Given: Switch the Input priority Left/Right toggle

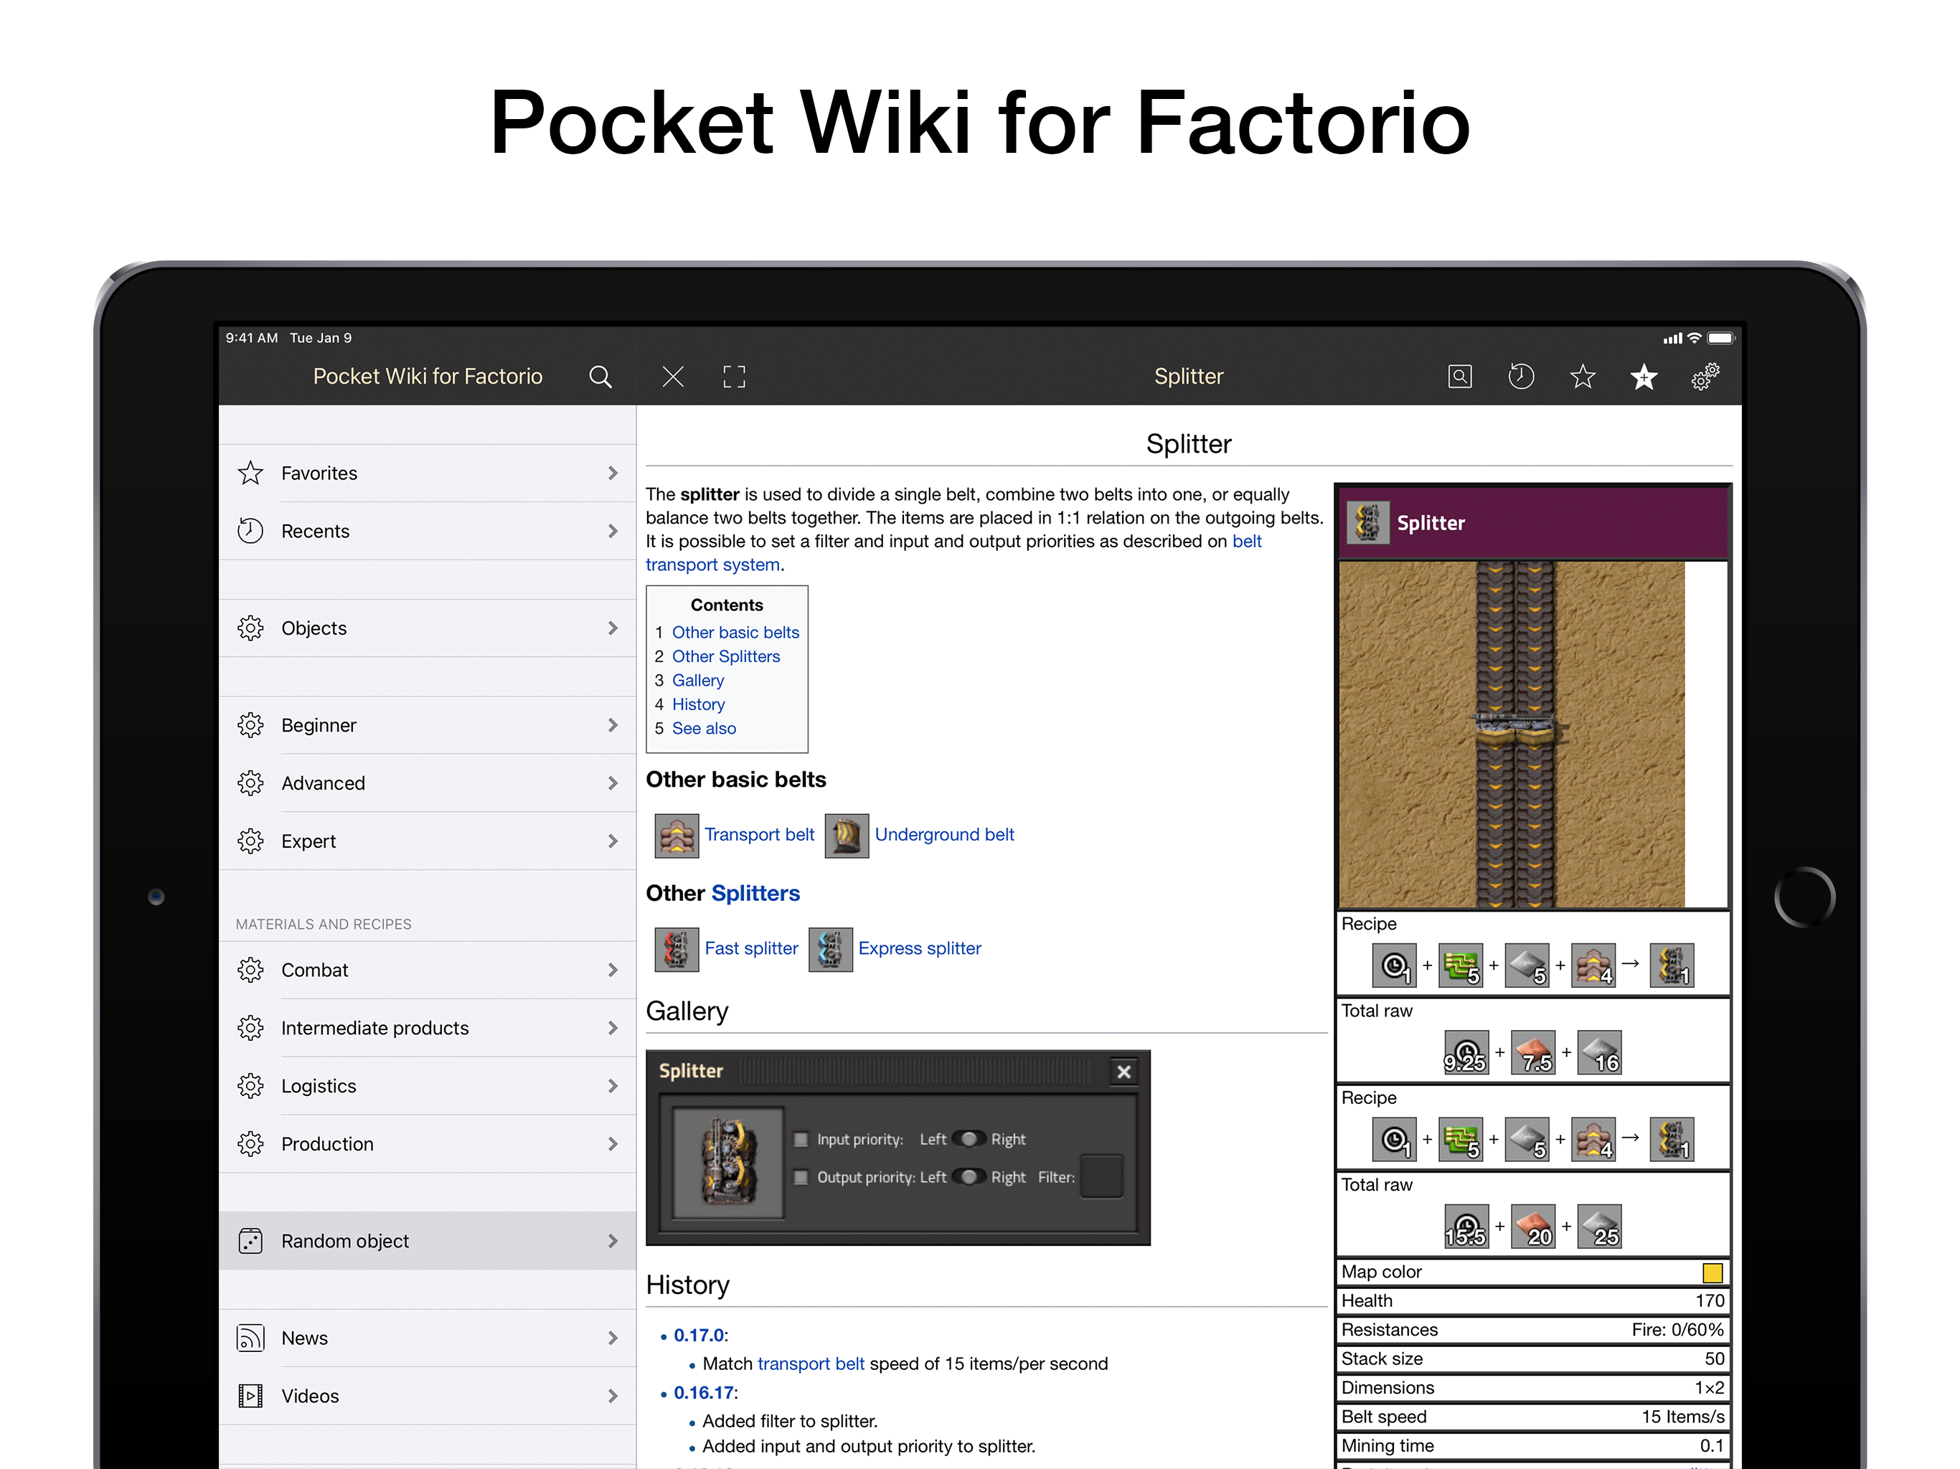Looking at the screenshot, I should [969, 1139].
